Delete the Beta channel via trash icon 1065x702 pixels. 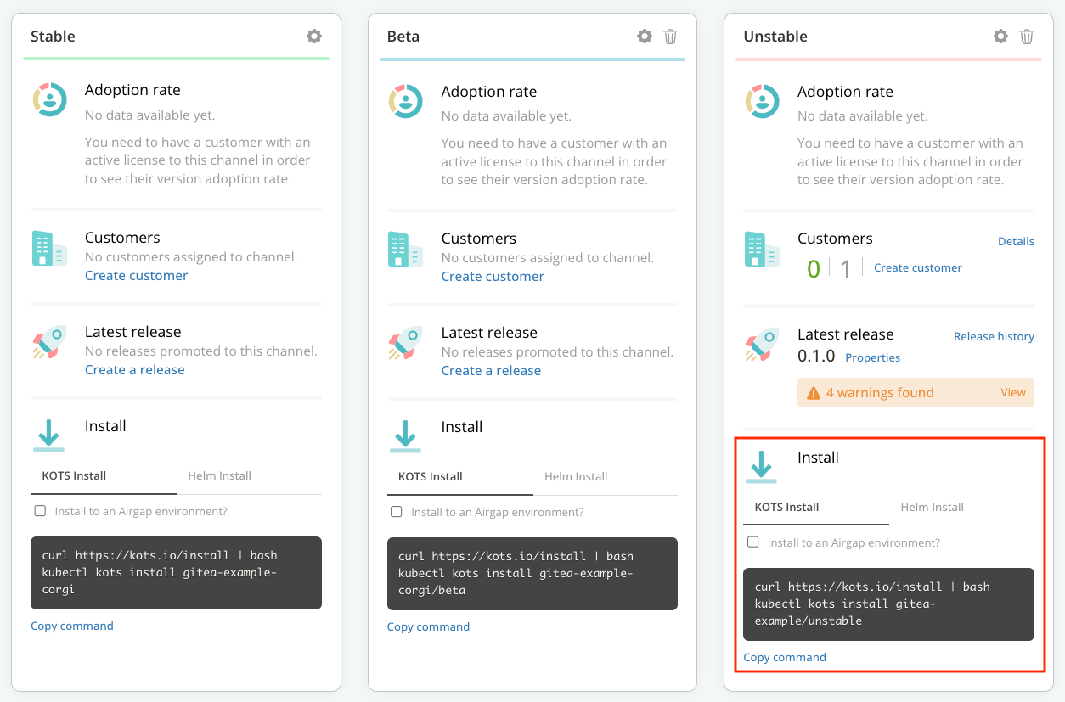[670, 37]
